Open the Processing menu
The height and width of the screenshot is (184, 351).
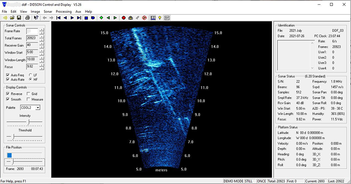(x=64, y=11)
